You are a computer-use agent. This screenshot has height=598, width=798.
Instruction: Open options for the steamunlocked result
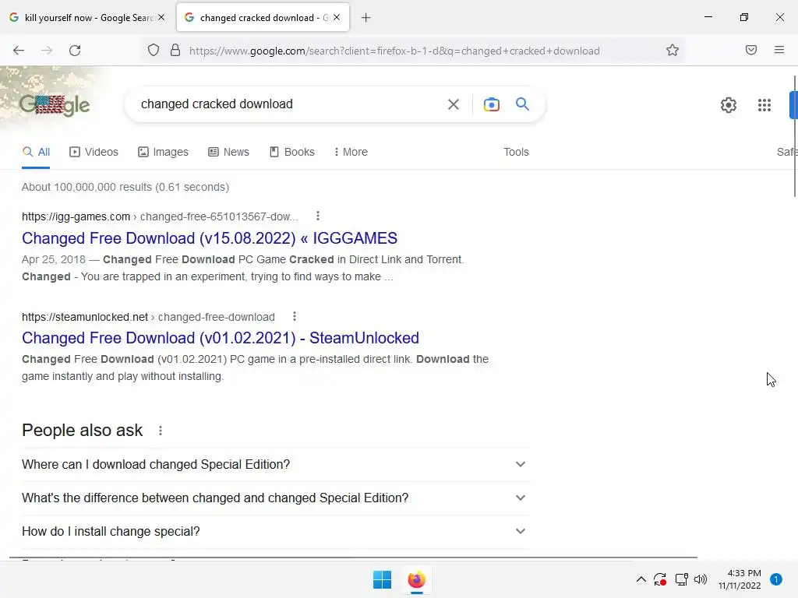[295, 316]
